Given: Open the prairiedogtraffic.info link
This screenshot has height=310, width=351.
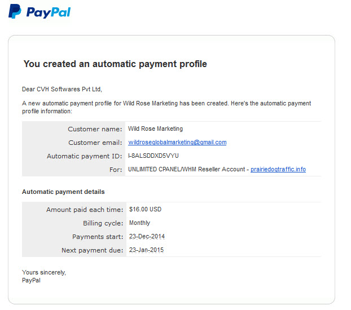Looking at the screenshot, I should [278, 169].
